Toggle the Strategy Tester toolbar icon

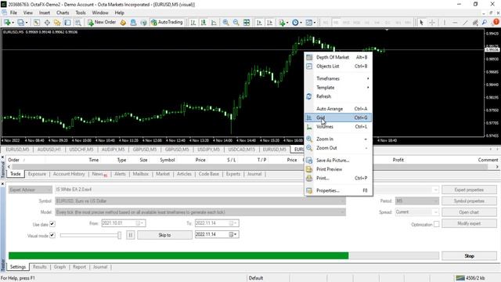pos(77,23)
